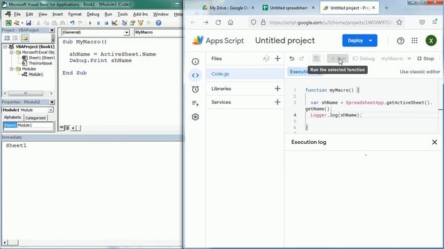The height and width of the screenshot is (249, 444).
Task: Add a library with the Libraries plus
Action: (277, 89)
